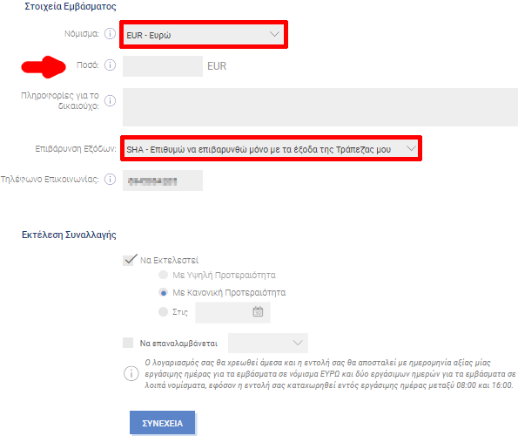Open the calendar date picker icon

(x=258, y=311)
